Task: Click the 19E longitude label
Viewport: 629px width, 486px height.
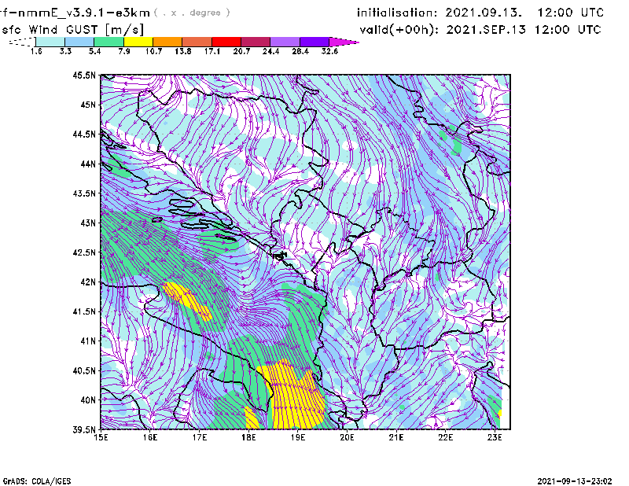Action: 298,437
